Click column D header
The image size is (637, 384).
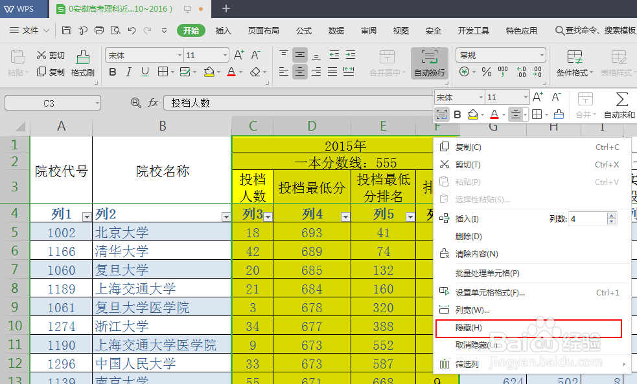pyautogui.click(x=312, y=126)
